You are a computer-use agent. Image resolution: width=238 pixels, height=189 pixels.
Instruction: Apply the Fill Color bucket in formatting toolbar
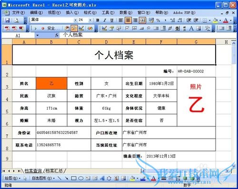215,20
